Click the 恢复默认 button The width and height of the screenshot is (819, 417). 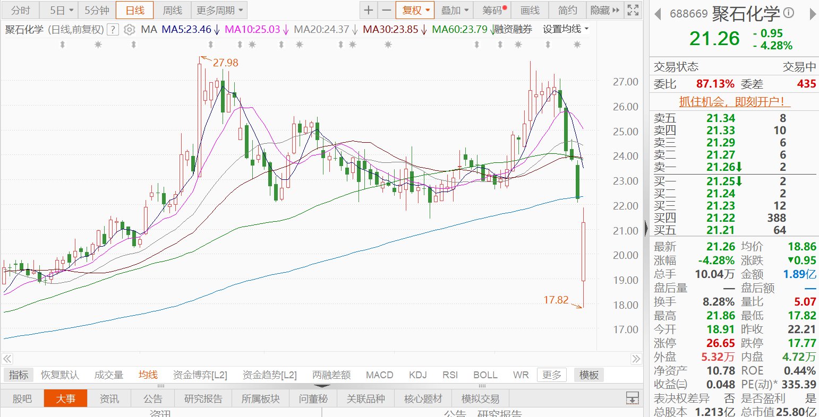(x=60, y=375)
